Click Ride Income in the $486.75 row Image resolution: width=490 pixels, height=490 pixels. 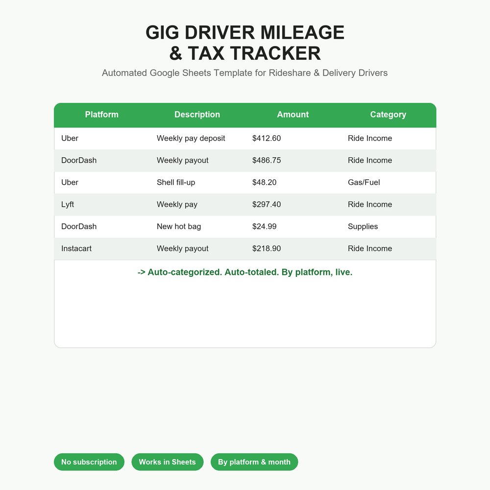(370, 160)
